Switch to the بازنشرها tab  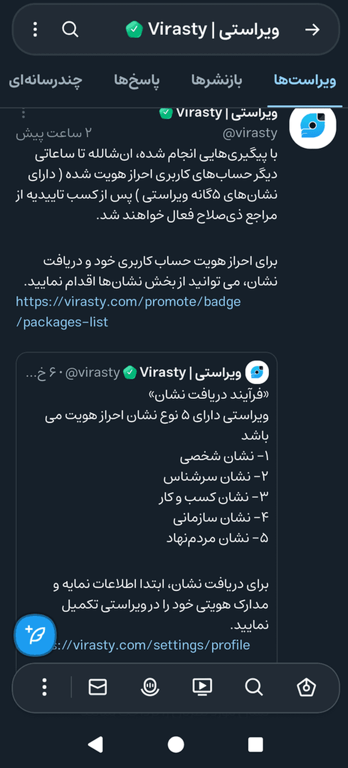click(216, 81)
